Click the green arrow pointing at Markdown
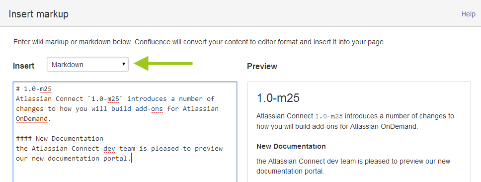 [x=163, y=64]
